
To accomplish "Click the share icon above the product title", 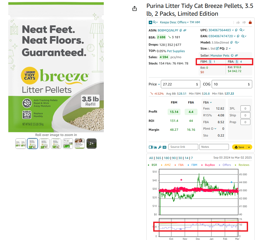I will click(135, 8).
